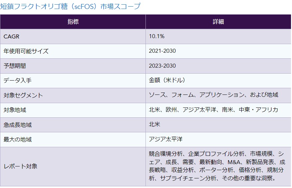Click the 対象地域 label cell
Image resolution: width=292 pixels, height=188 pixels.
coord(73,110)
